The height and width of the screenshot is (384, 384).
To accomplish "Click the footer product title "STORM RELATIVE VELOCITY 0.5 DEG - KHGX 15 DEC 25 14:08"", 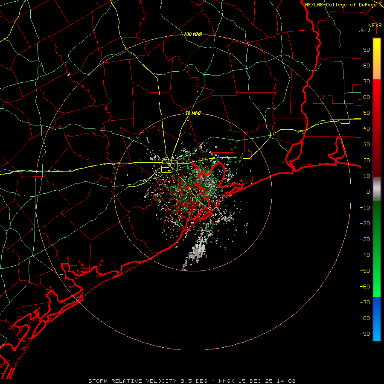I will (x=192, y=381).
